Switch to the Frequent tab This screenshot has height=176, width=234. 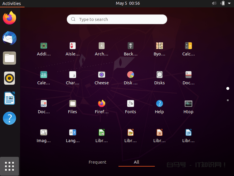coord(97,162)
